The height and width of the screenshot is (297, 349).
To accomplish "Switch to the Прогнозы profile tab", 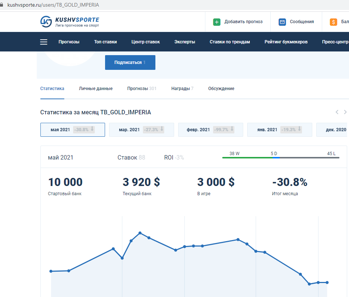I will (x=141, y=89).
